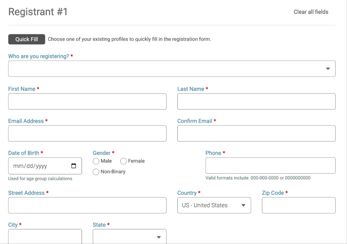Select the Male gender option
Image resolution: width=347 pixels, height=244 pixels.
coord(96,161)
